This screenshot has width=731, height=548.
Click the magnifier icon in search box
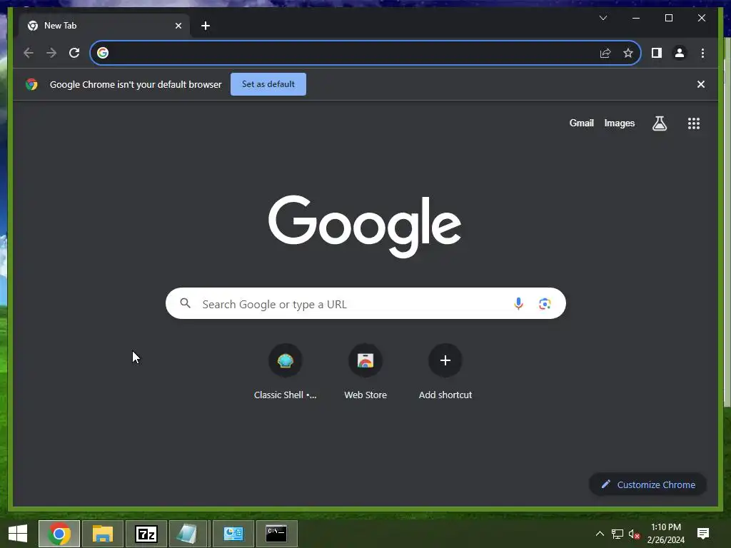[x=185, y=303]
